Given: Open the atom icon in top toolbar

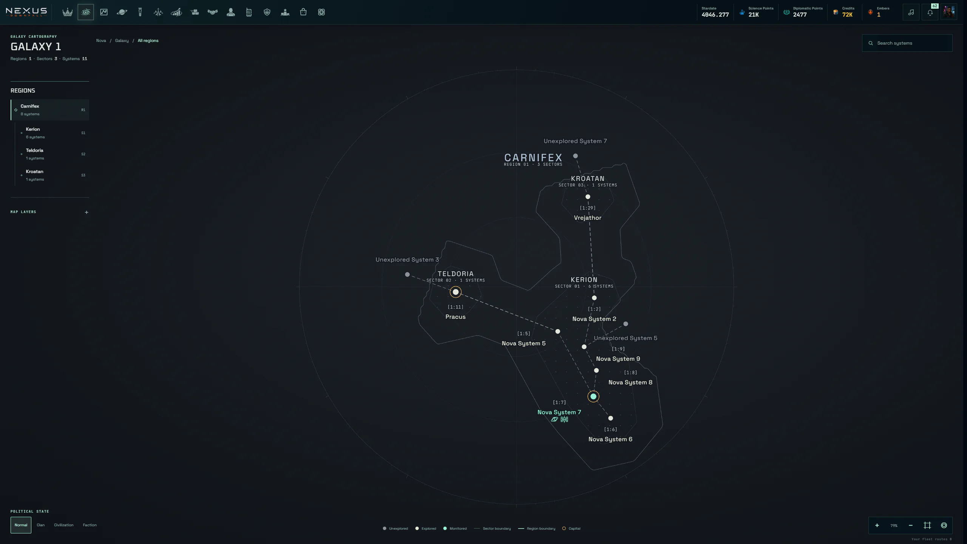Looking at the screenshot, I should [x=321, y=12].
